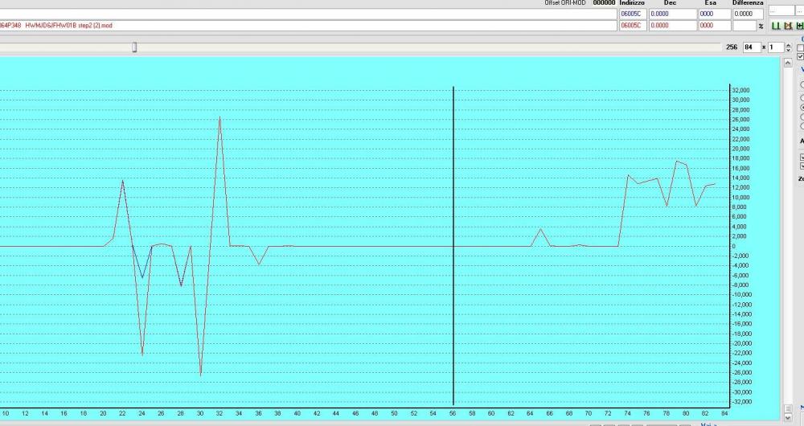Image resolution: width=804 pixels, height=426 pixels.
Task: Select the currently active third radio button
Action: 802,106
